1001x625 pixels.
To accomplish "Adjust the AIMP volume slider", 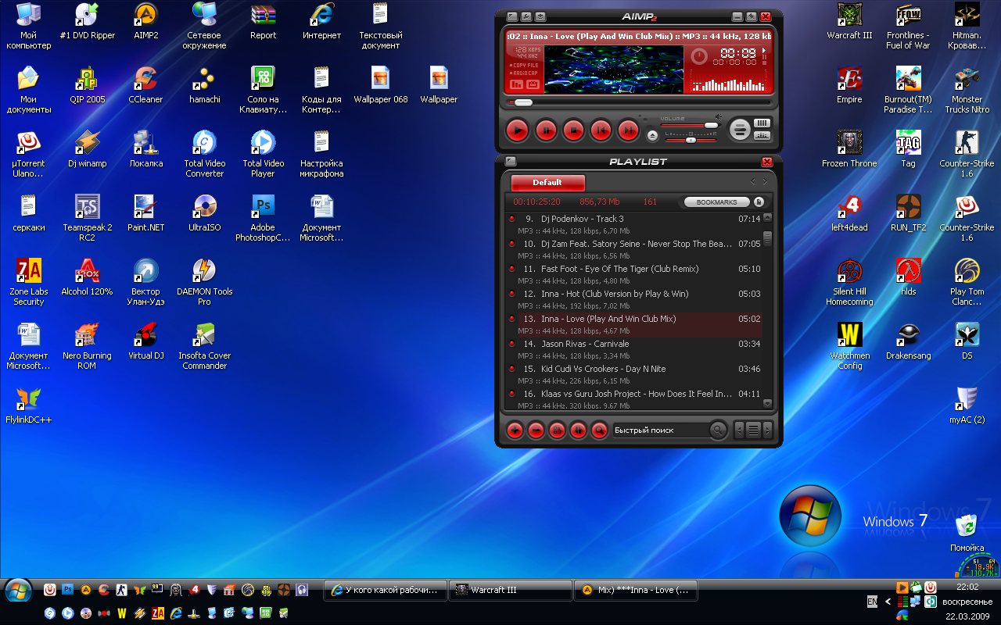I will [x=711, y=125].
